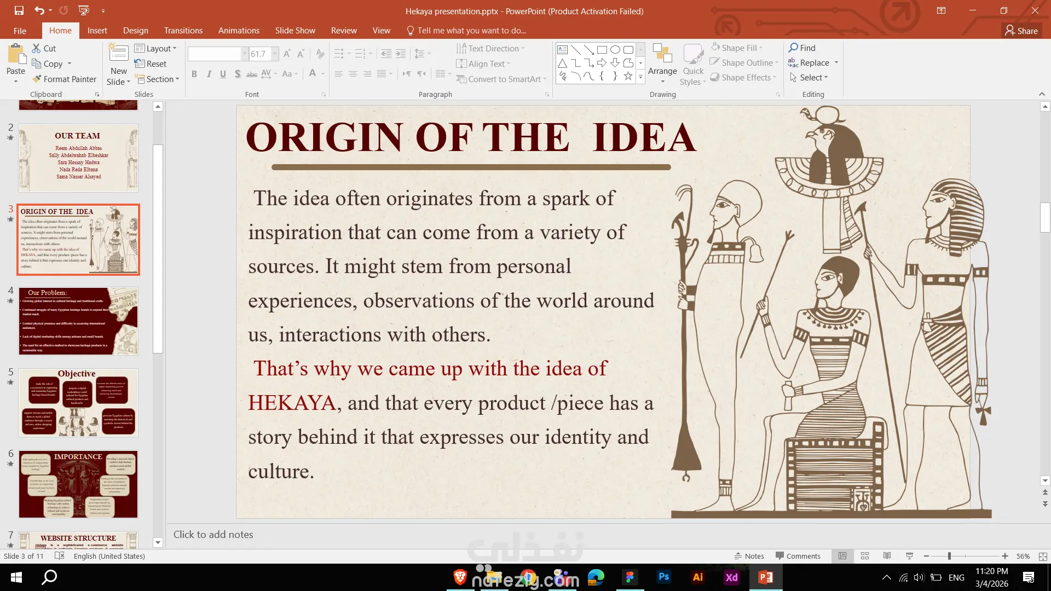Open Adobe Illustrator from taskbar

pyautogui.click(x=698, y=577)
